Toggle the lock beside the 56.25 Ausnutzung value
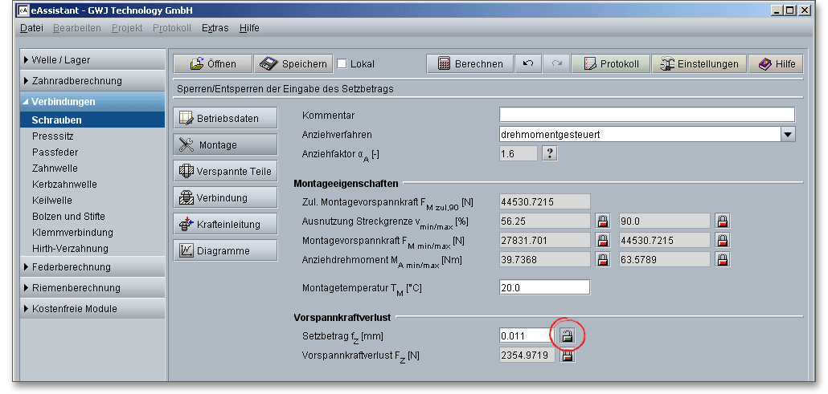This screenshot has height=394, width=828. click(602, 221)
